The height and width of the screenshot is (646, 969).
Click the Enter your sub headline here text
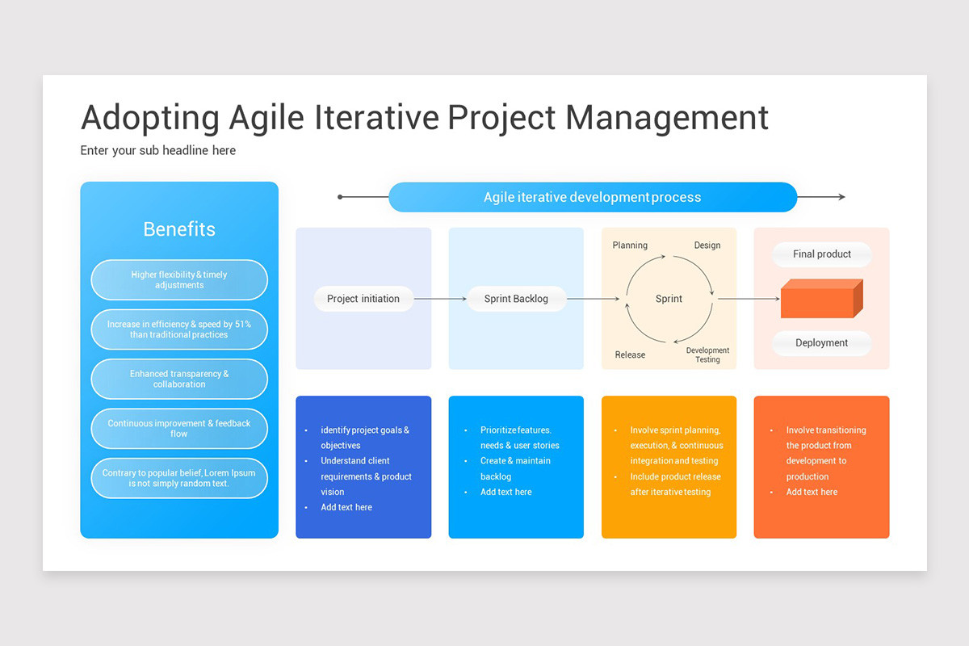coord(157,150)
